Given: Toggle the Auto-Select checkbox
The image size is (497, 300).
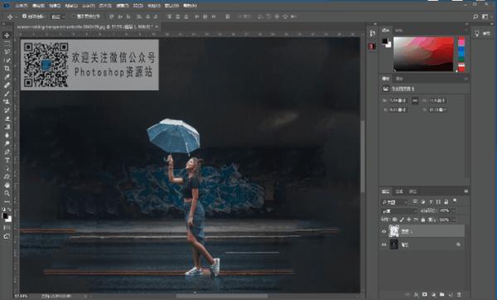Looking at the screenshot, I should point(24,17).
